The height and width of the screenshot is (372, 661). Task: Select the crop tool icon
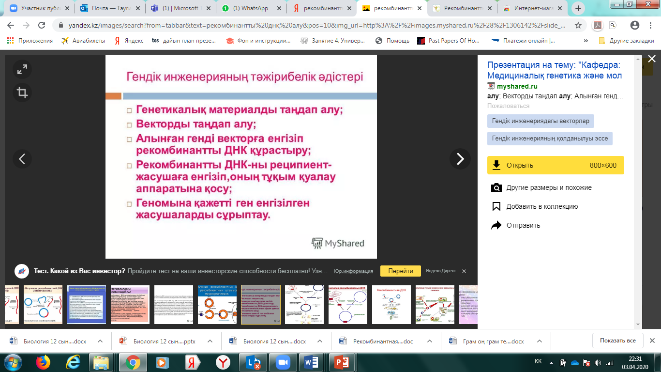[22, 93]
